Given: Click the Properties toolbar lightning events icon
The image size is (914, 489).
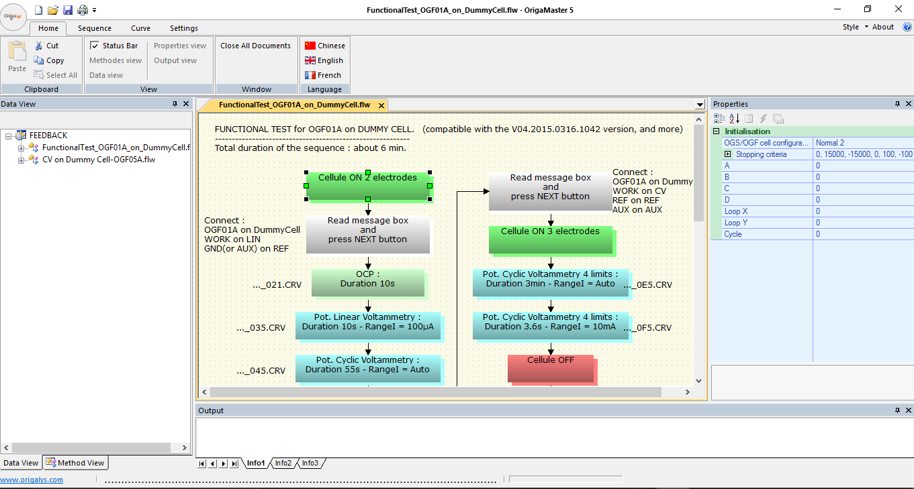Looking at the screenshot, I should 764,119.
